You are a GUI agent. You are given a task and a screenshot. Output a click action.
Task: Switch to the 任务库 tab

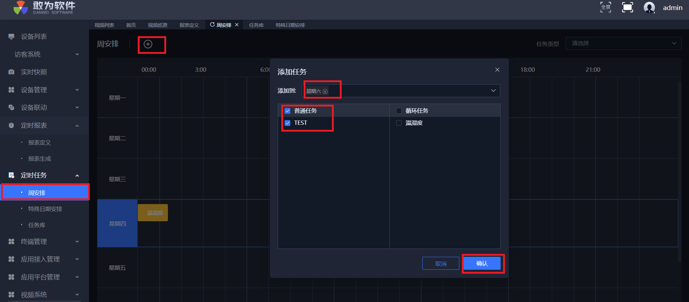[256, 25]
